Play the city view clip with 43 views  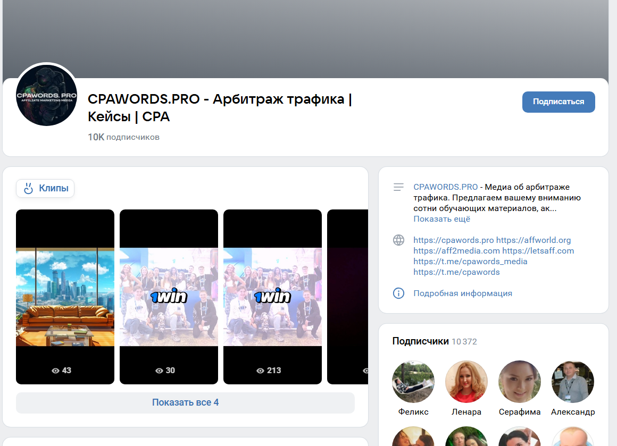(x=65, y=297)
